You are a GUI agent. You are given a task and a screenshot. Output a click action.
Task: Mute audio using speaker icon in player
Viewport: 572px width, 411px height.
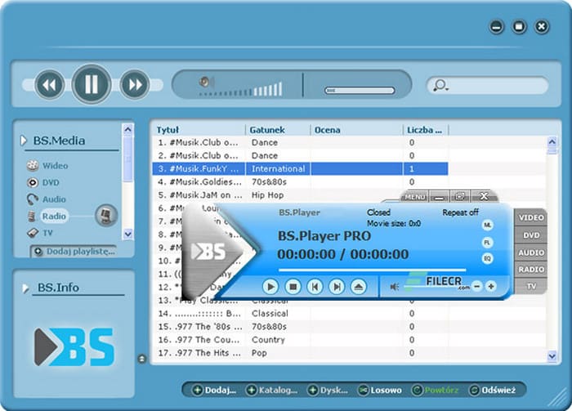395,287
